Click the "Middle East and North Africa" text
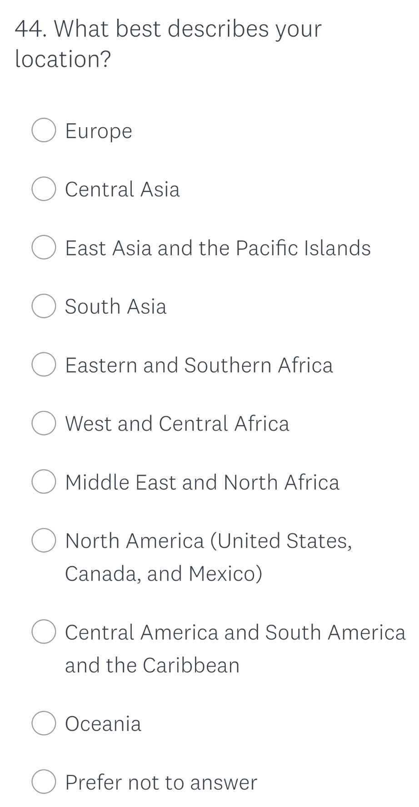Screen dimensions: 419x807 coord(202,482)
